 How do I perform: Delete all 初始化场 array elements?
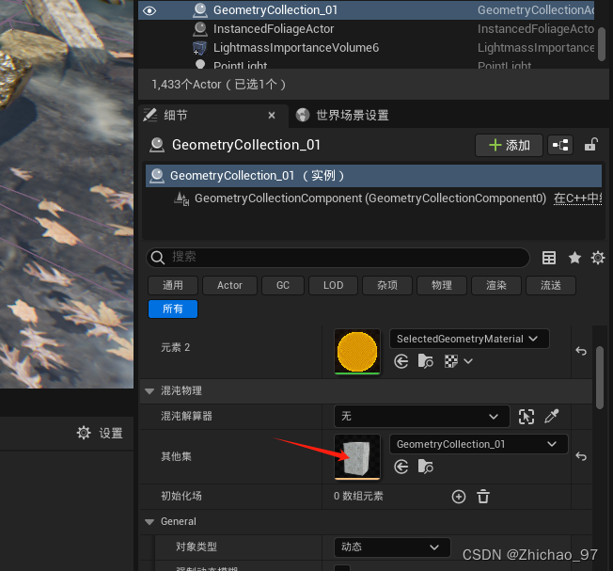point(483,497)
